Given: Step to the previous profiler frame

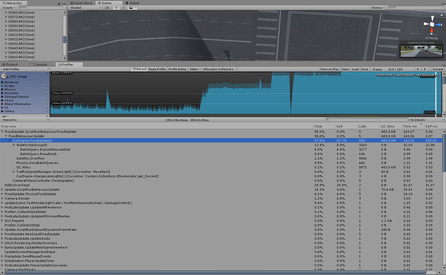Looking at the screenshot, I should (x=418, y=69).
